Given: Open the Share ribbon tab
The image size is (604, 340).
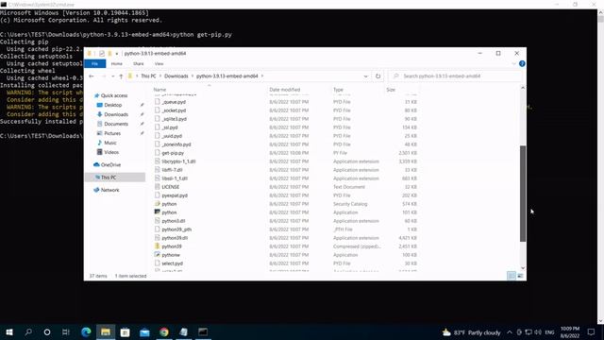Looking at the screenshot, I should pos(139,63).
